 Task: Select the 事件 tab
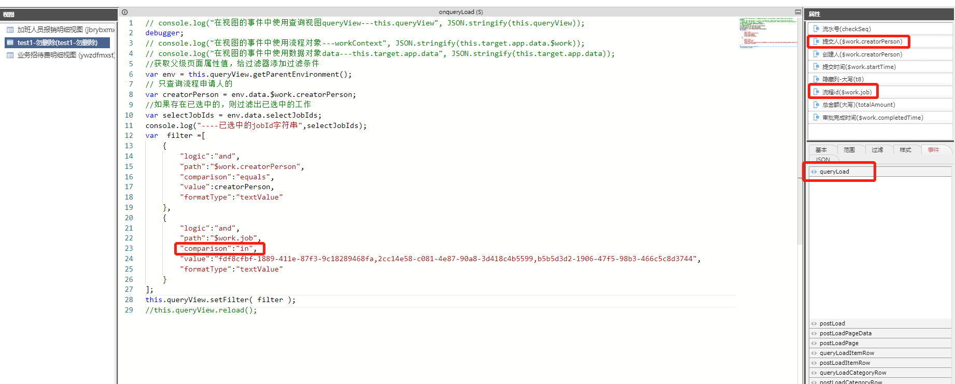(x=934, y=150)
